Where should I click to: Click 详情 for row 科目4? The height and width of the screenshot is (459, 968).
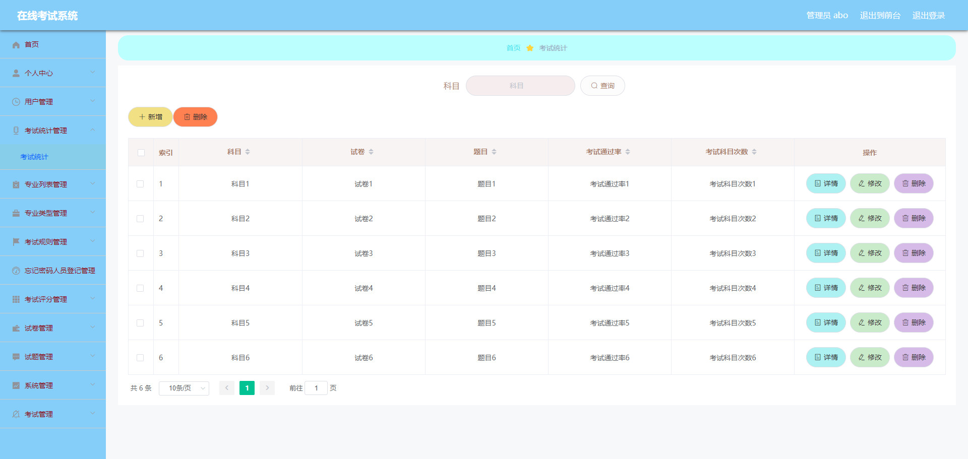[826, 288]
